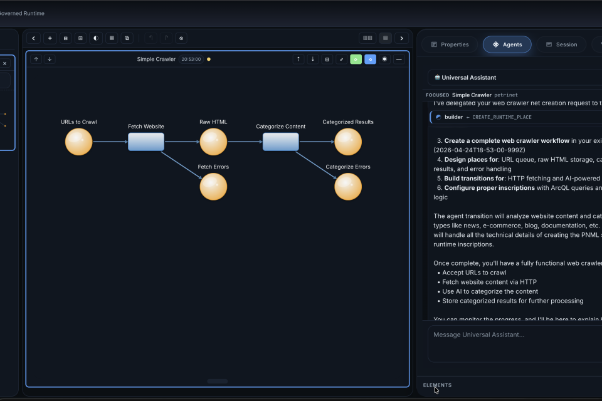
Task: Click the yellow status dot beside the timestamp
Action: click(x=209, y=60)
